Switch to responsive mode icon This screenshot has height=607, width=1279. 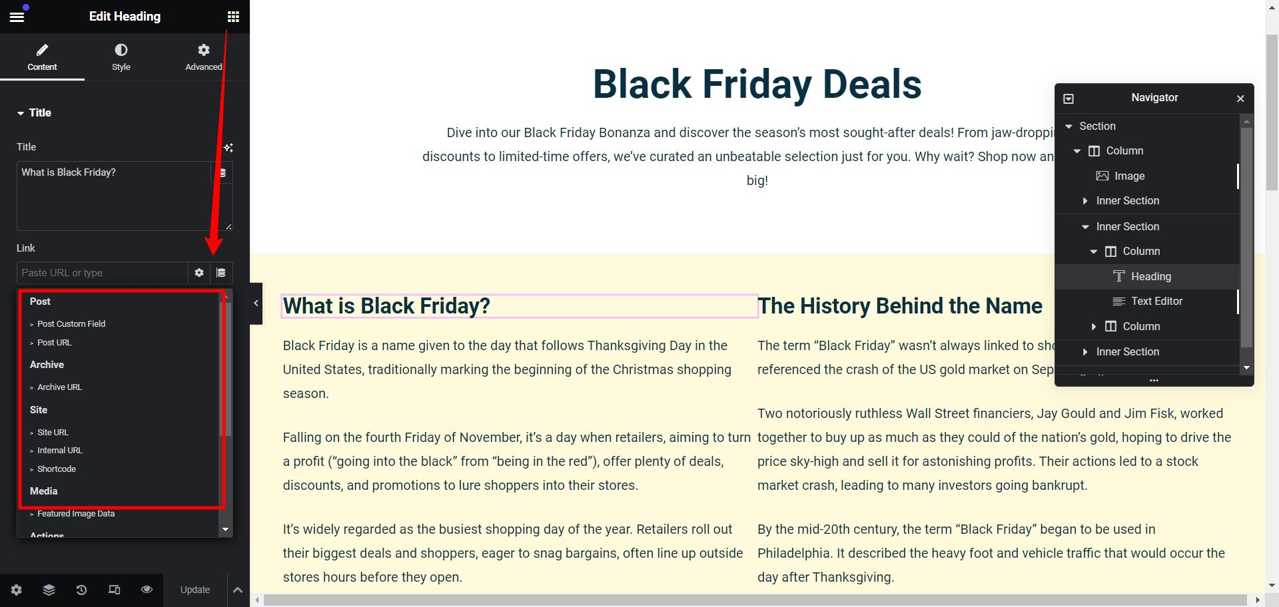pos(114,590)
